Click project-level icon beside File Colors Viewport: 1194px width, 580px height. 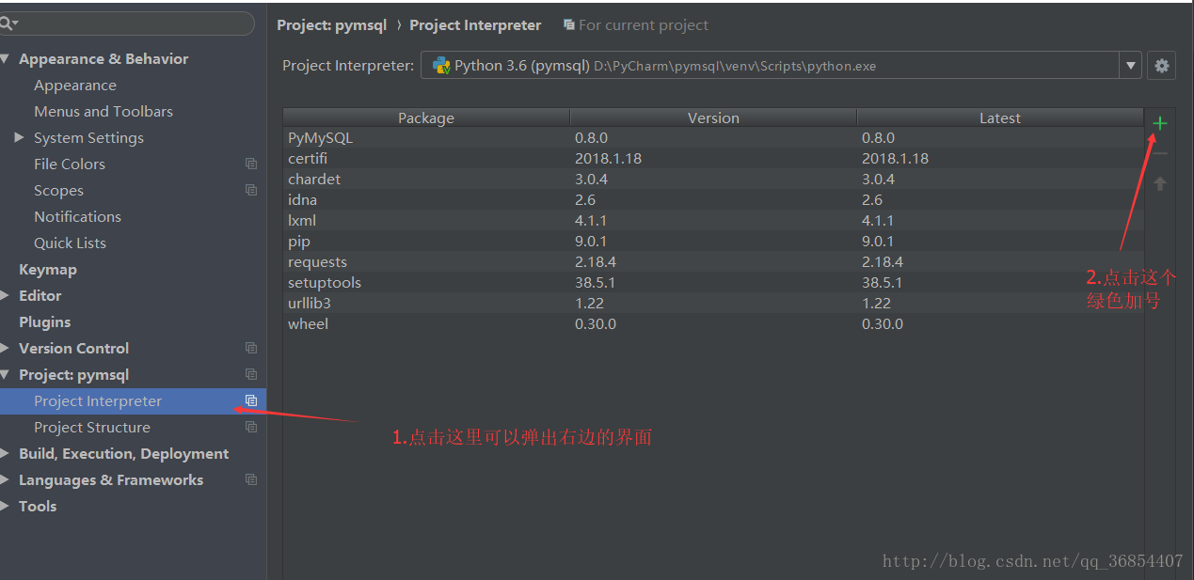[251, 164]
